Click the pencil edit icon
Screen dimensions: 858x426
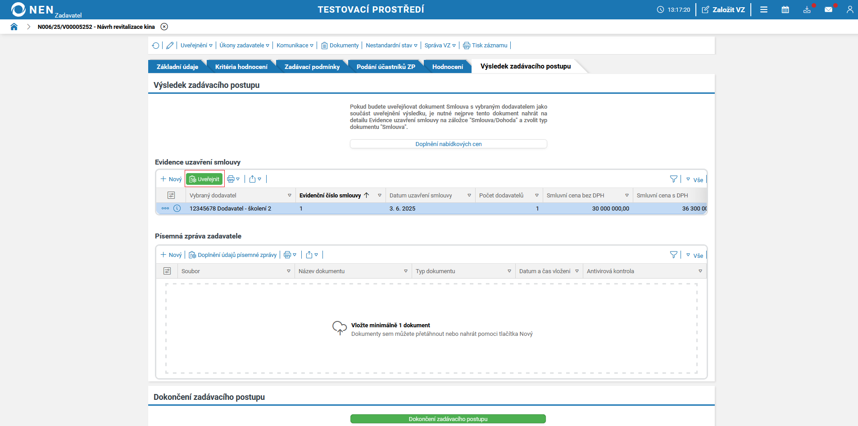pos(170,46)
